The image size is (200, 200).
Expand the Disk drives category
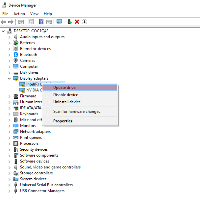coord(9,73)
